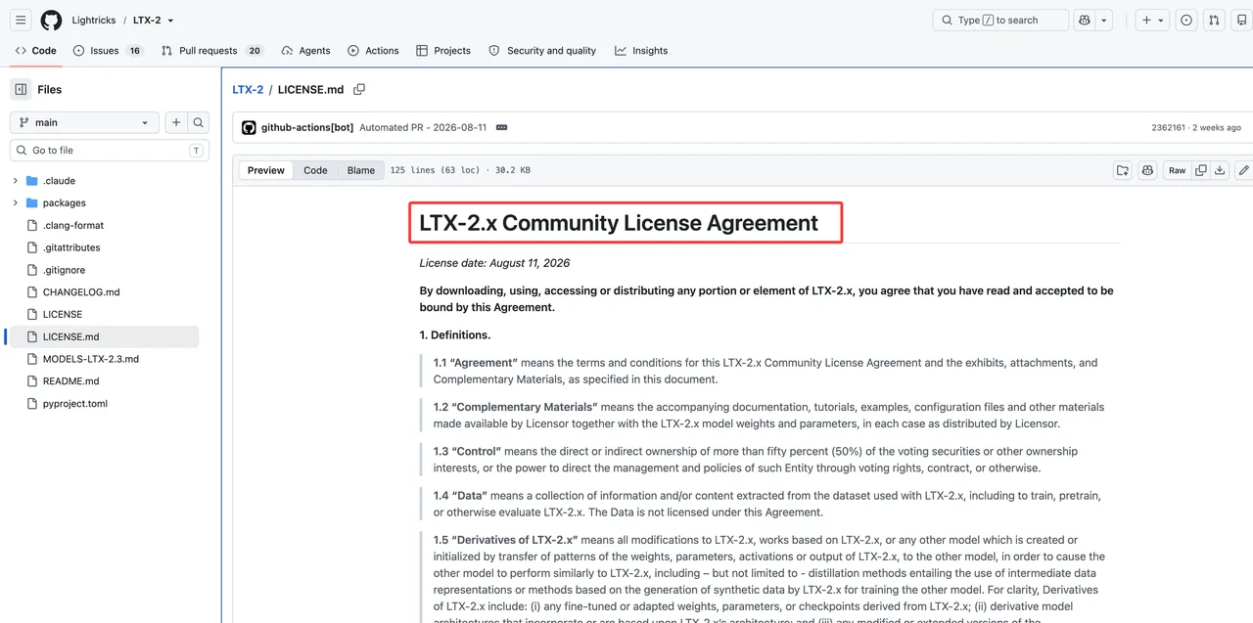Open the Agents tab
1253x623 pixels.
[305, 51]
